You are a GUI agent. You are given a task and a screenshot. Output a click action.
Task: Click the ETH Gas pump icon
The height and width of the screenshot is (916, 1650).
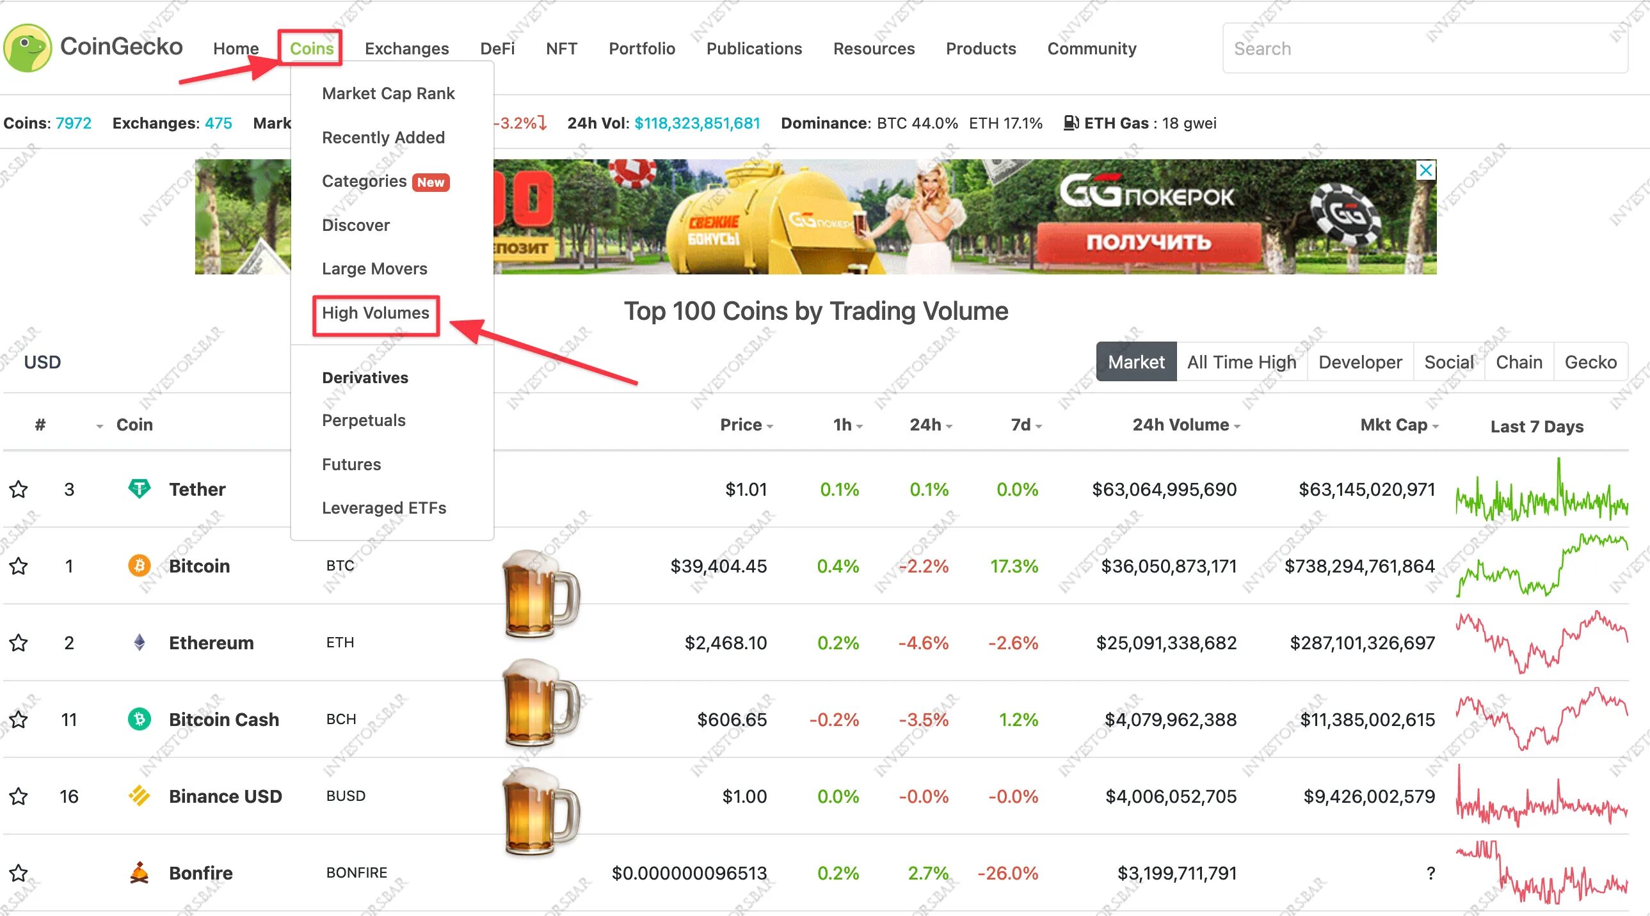(1071, 123)
